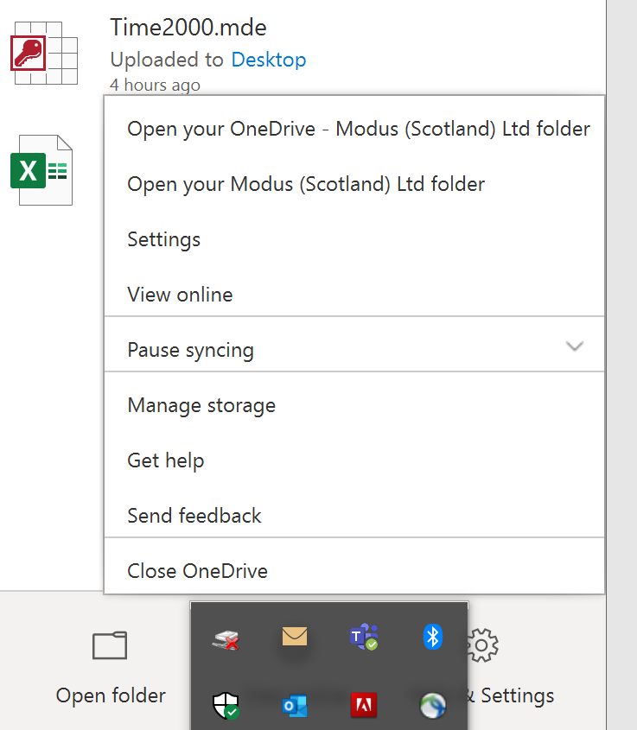Select Send feedback menu entry
The width and height of the screenshot is (637, 730).
(354, 516)
